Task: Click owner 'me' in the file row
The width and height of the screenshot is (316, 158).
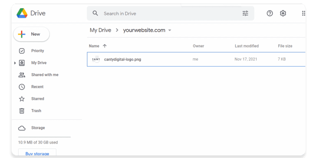Action: [195, 59]
